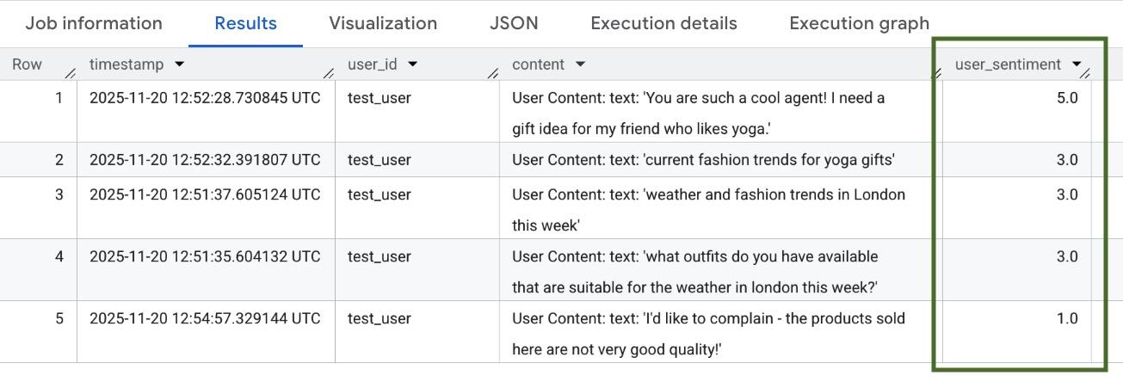This screenshot has height=388, width=1123.
Task: Select row 2 timestamp cell
Action: coord(205,160)
